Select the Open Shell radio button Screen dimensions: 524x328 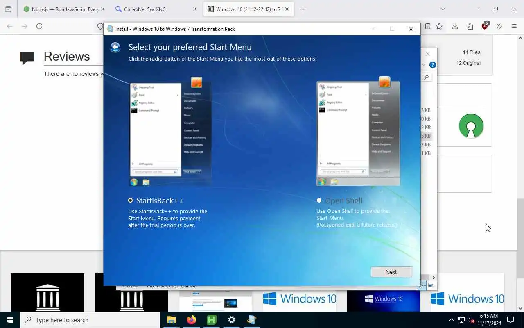tap(319, 200)
